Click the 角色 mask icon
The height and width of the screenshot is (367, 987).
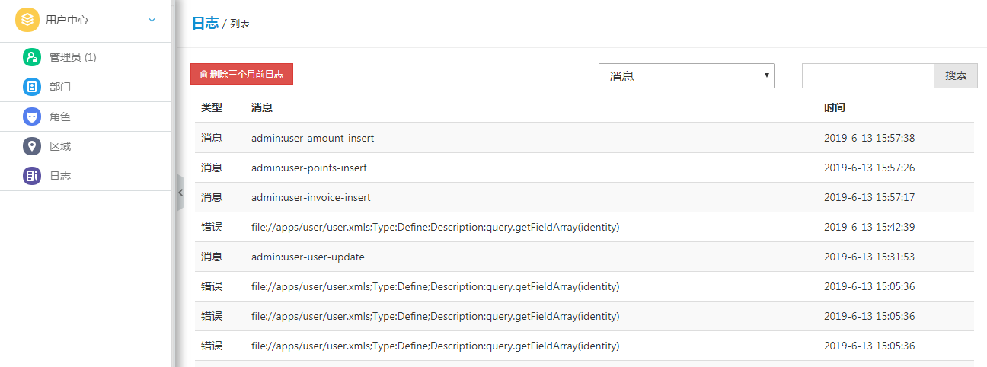click(x=31, y=116)
